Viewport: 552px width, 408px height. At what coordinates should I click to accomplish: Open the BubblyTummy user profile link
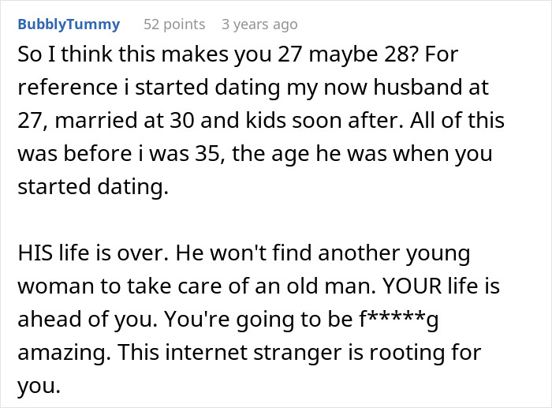pyautogui.click(x=69, y=24)
